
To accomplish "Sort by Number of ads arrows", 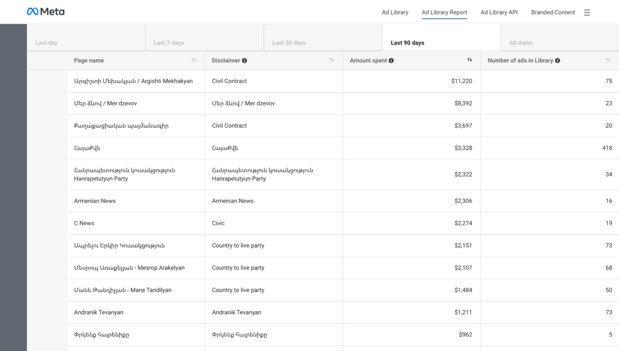I will click(608, 60).
